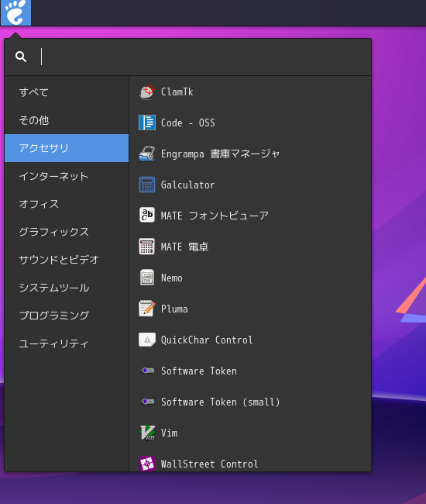Click the "WallStreet Control" label
This screenshot has width=426, height=504.
pyautogui.click(x=209, y=464)
